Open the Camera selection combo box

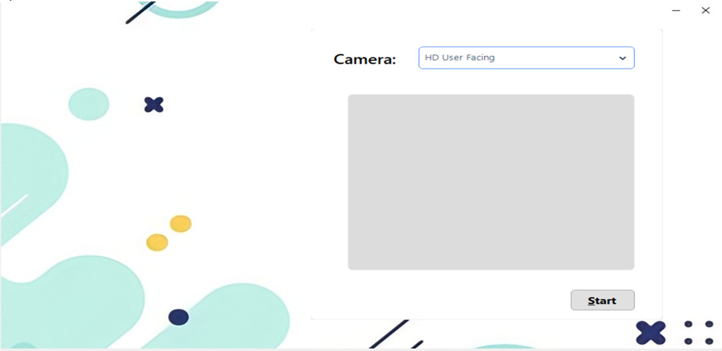tap(526, 58)
